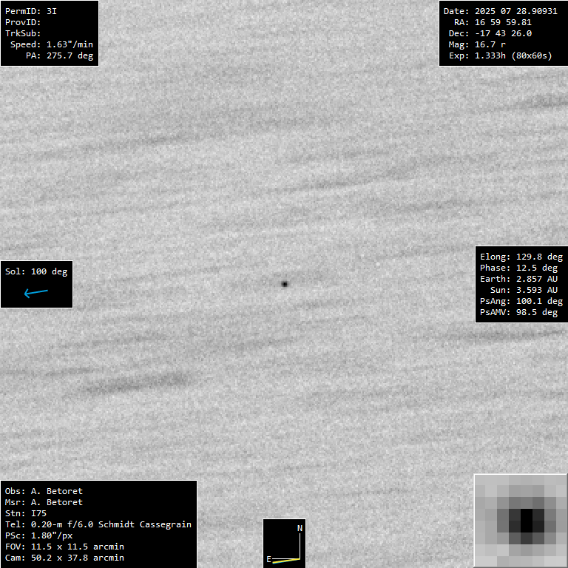The image size is (568, 568).
Task: Click the 'PermID: 3I' text
Action: point(31,11)
